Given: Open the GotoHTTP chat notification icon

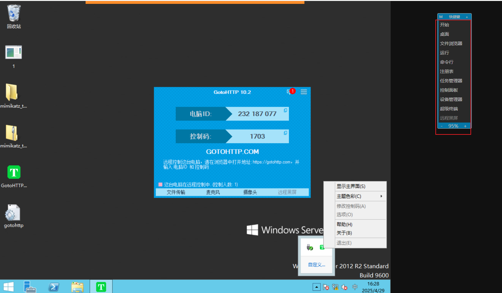Looking at the screenshot, I should pyautogui.click(x=289, y=92).
